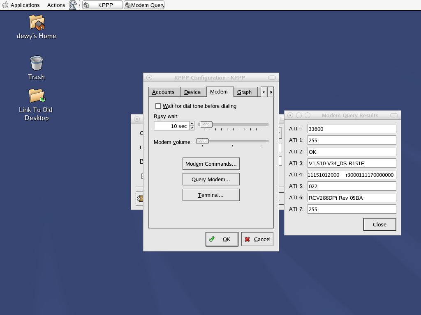Open the Terminal button
The image size is (421, 315).
click(x=211, y=195)
